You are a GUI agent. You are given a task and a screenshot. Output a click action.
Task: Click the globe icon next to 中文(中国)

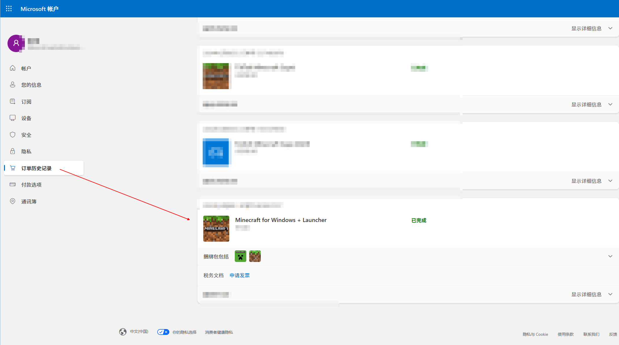123,332
